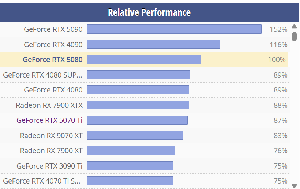Click the RTX 5080 performance bar

(144, 60)
